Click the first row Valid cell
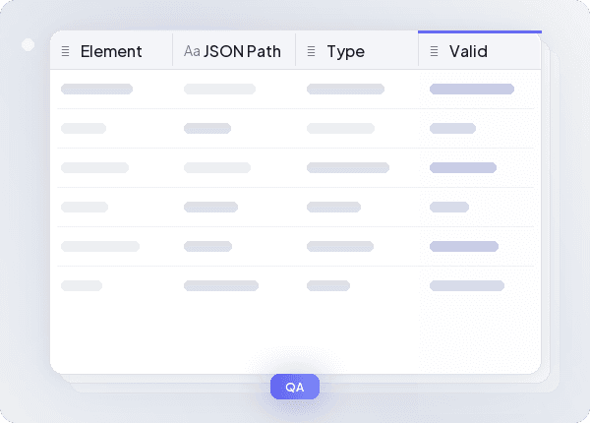Screen dimensions: 590x423 click(472, 90)
